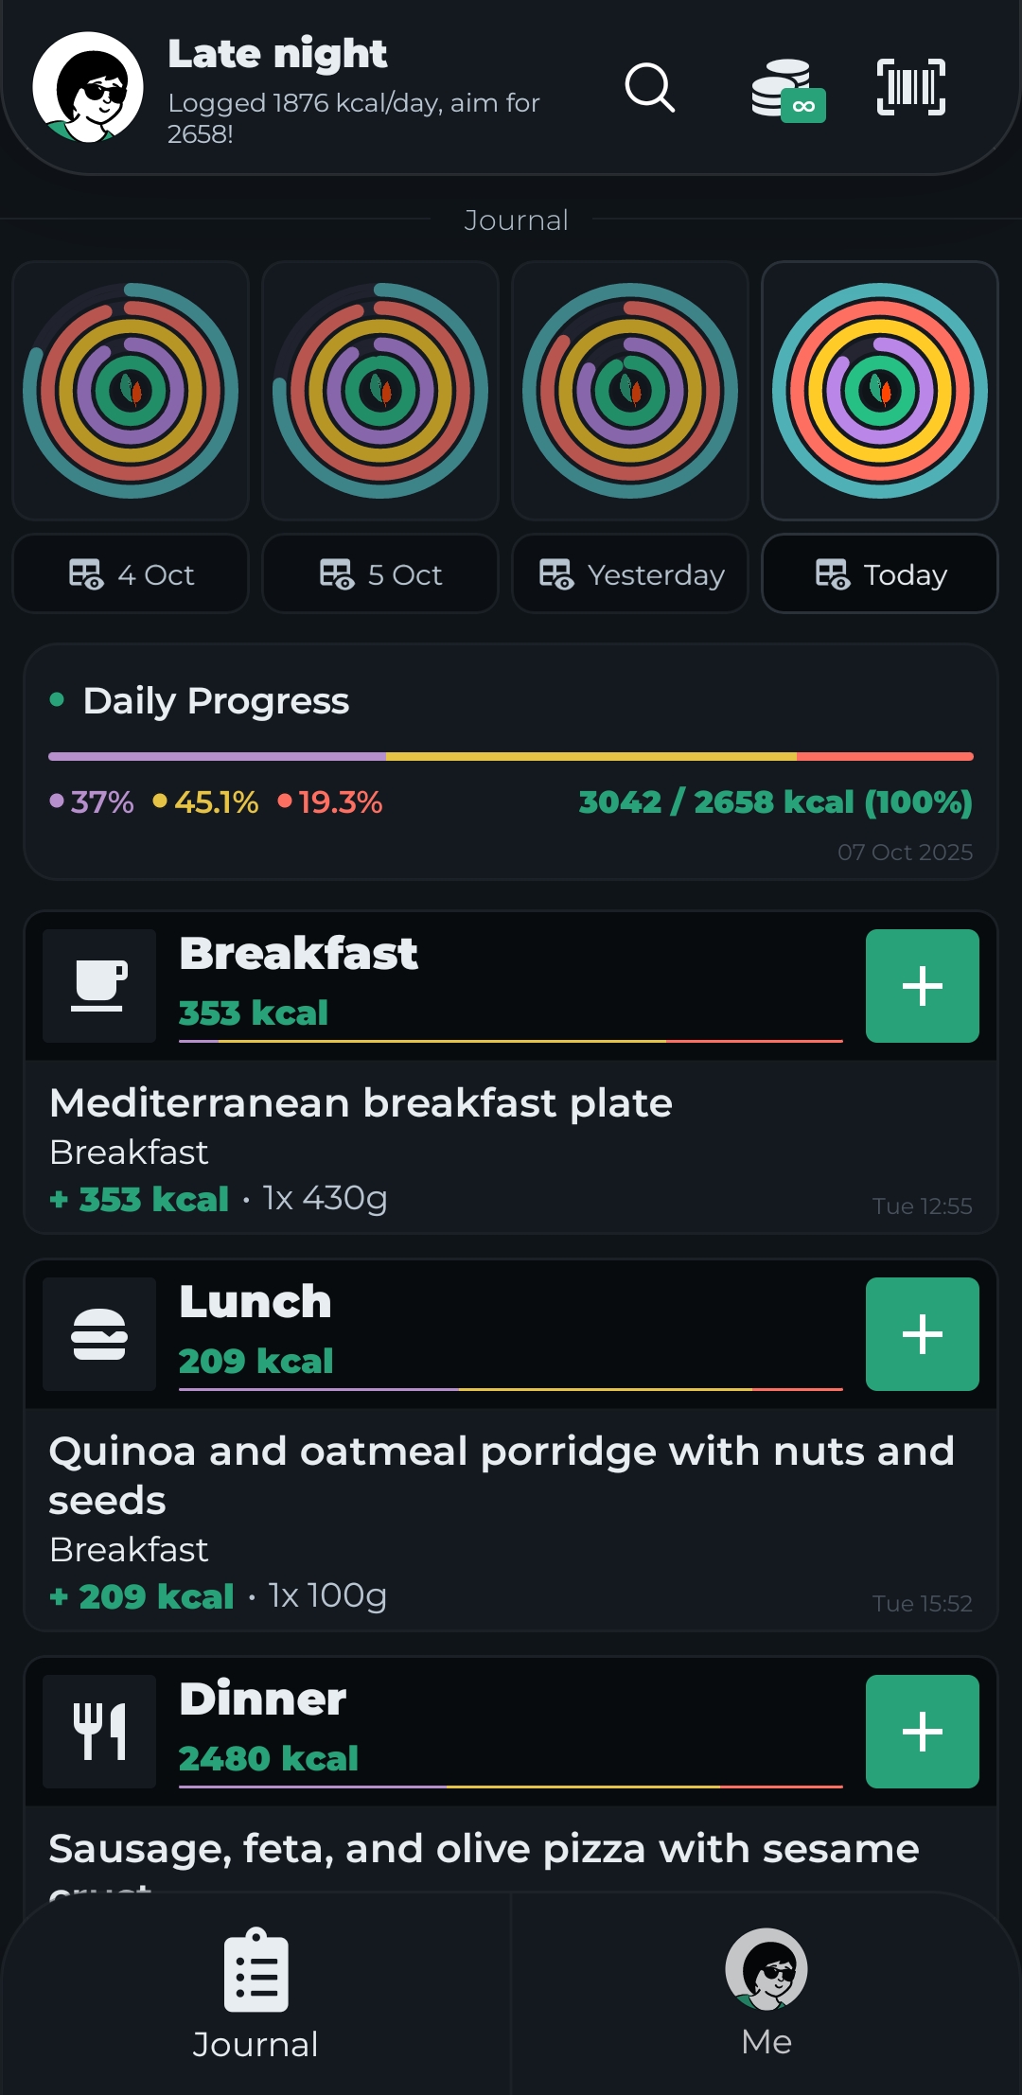Select the 4 Oct day button
Screen dimensions: 1022x2095
pos(131,574)
